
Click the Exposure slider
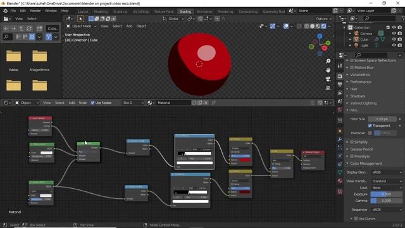tap(387, 194)
